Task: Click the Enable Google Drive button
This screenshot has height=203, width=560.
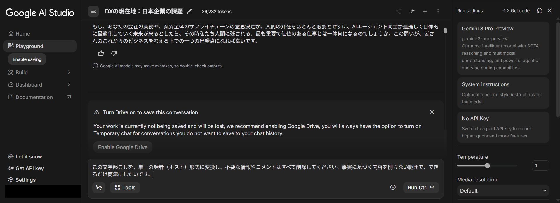Action: (x=123, y=147)
